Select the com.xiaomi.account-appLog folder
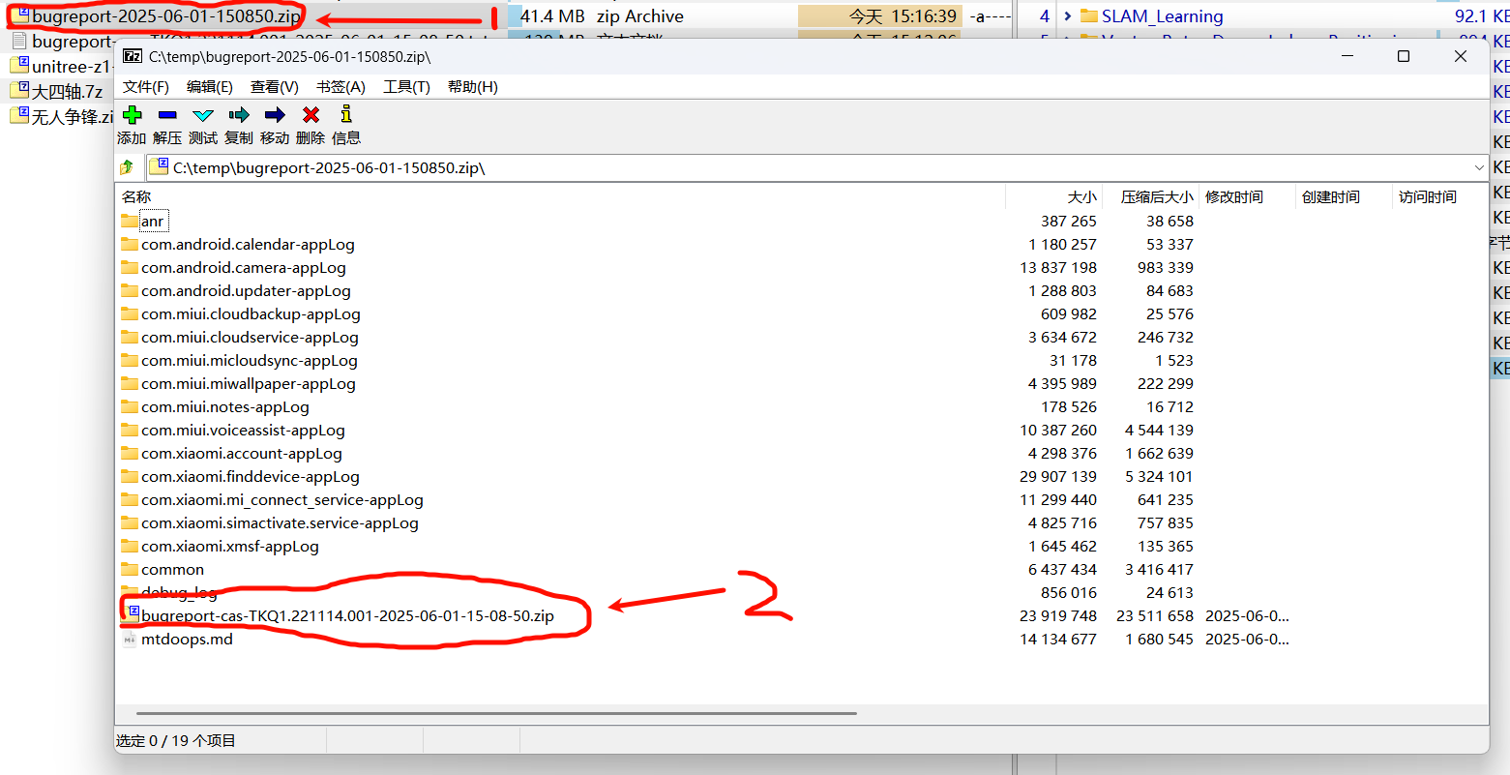This screenshot has width=1510, height=775. coord(242,454)
